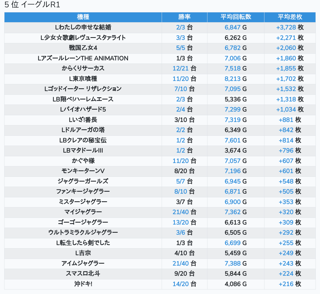Click the +2,271 枚 average difference value
Image resolution: width=320 pixels, height=294 pixels.
pos(290,38)
